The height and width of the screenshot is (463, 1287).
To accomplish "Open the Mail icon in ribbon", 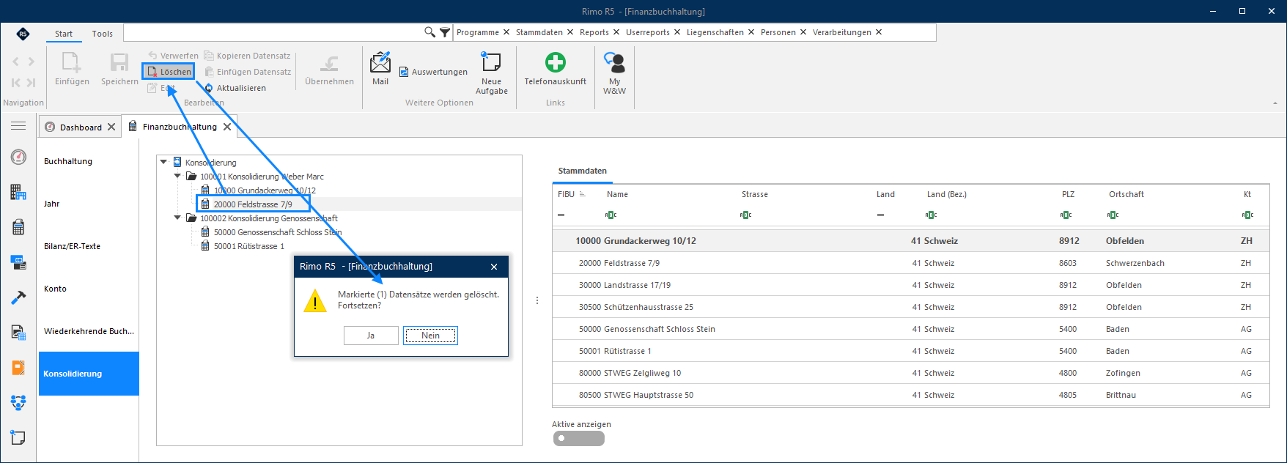I will [x=380, y=68].
